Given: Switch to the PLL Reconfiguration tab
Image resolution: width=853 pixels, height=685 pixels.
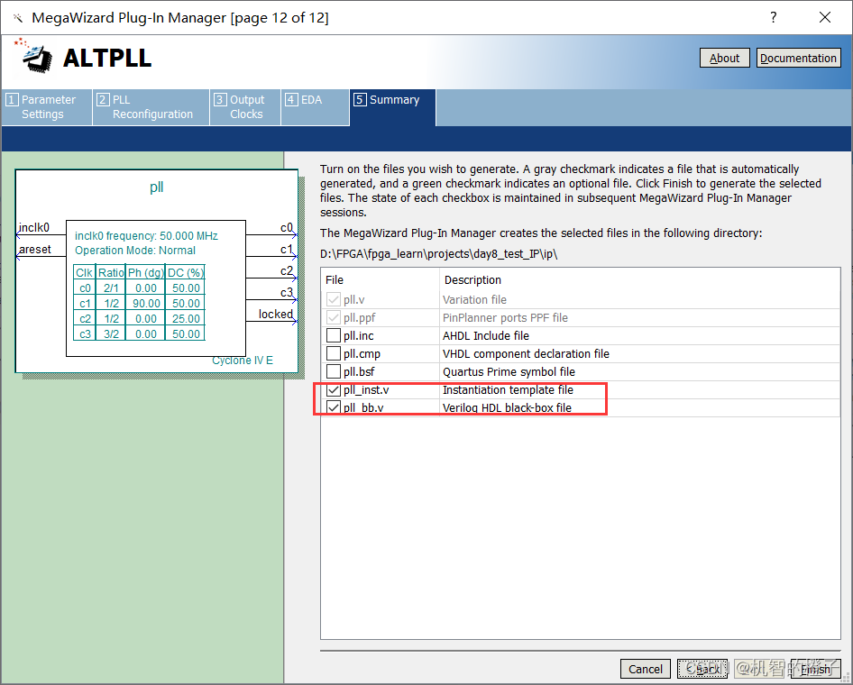Looking at the screenshot, I should click(151, 107).
